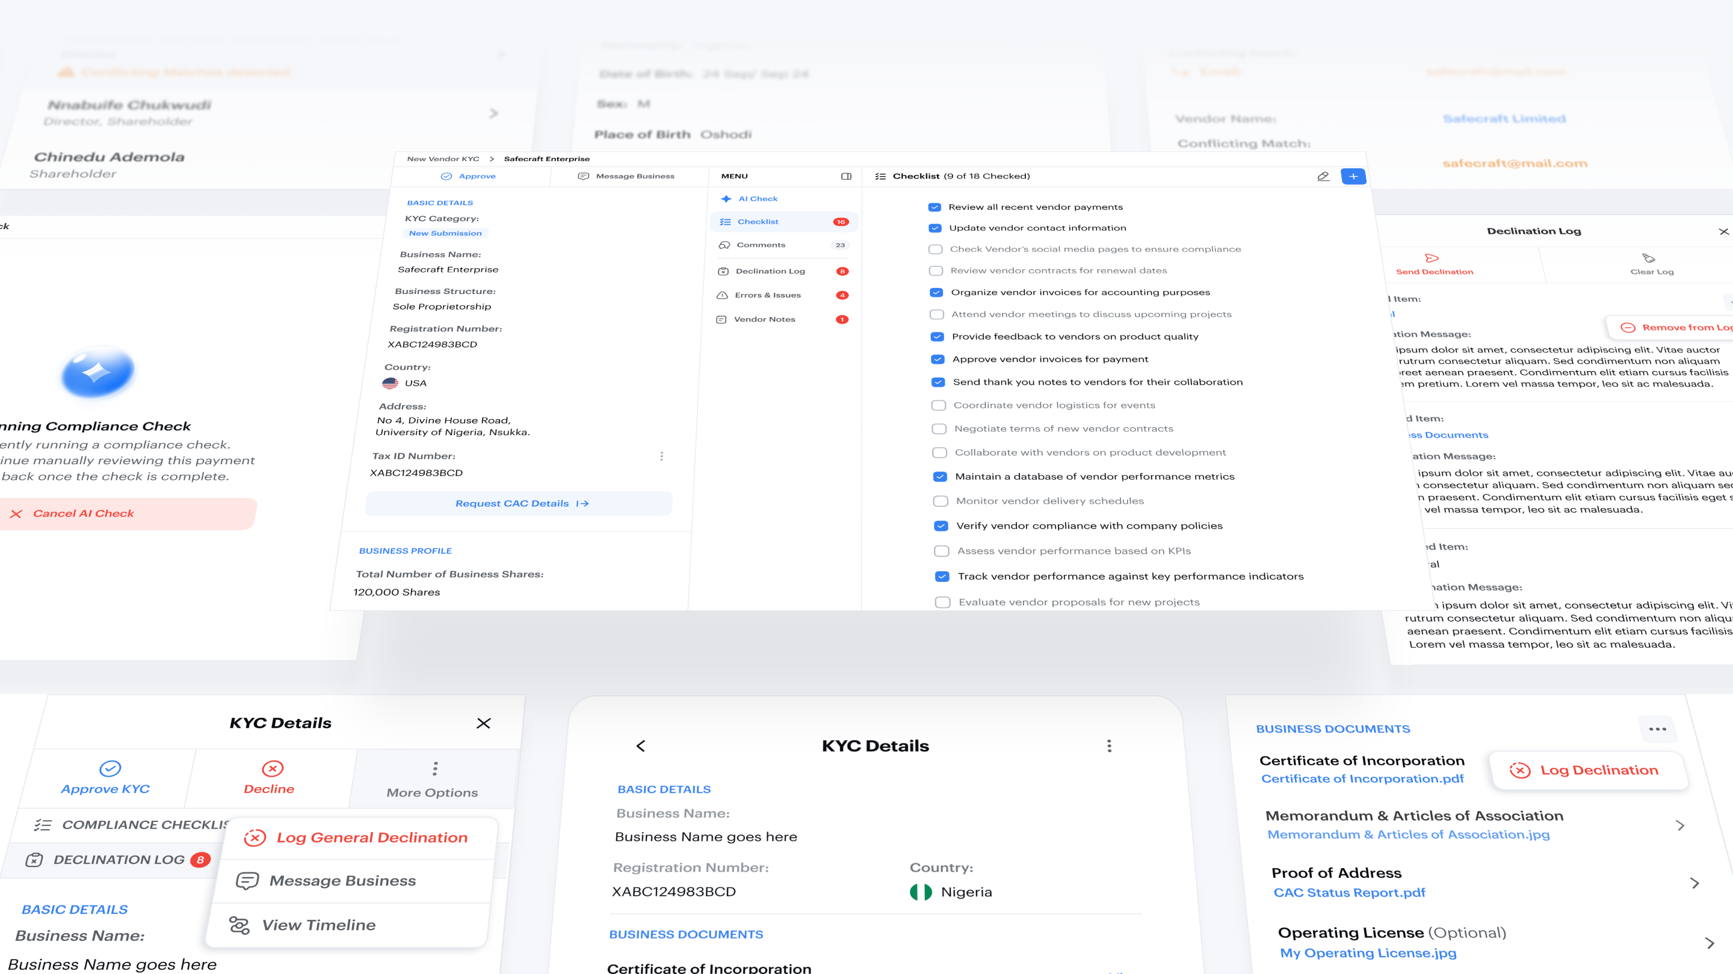Screen dimensions: 1733x974
Task: Open Declination Log in the MENU sidebar
Action: (782, 271)
